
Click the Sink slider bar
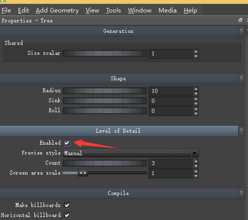pos(105,101)
